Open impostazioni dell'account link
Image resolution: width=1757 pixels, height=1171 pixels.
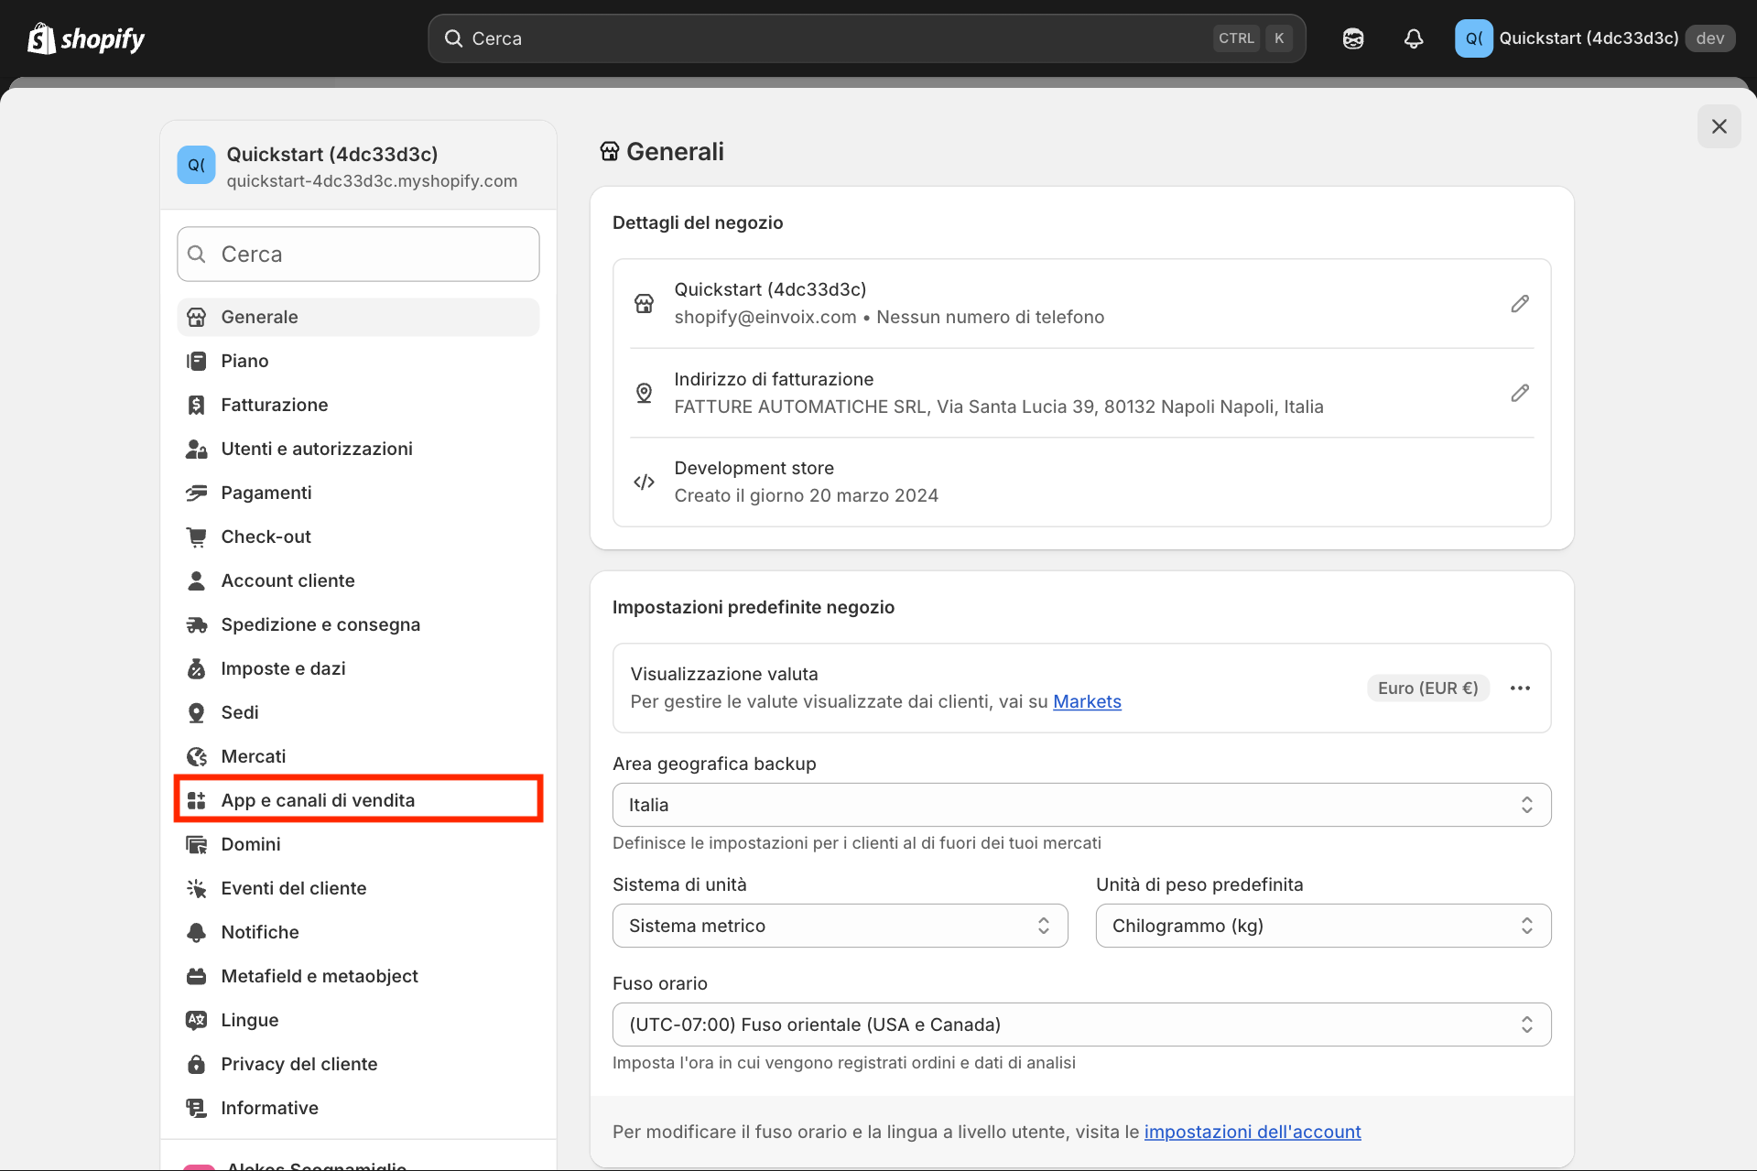tap(1253, 1132)
